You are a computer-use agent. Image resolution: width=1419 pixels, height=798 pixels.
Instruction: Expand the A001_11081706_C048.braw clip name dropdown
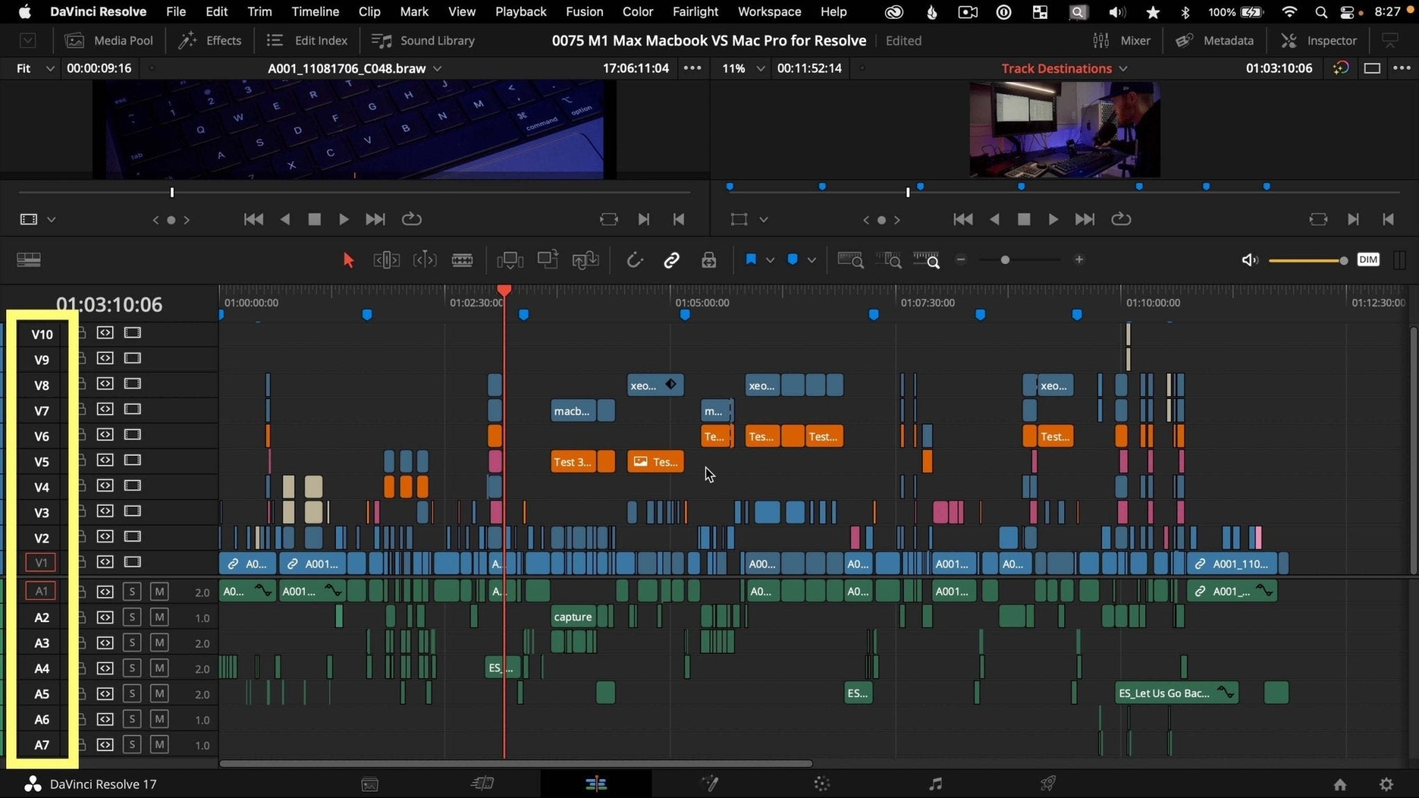pos(437,68)
